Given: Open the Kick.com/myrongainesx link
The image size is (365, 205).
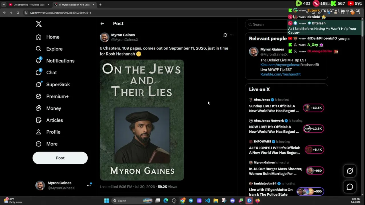Looking at the screenshot, I should click(280, 65).
